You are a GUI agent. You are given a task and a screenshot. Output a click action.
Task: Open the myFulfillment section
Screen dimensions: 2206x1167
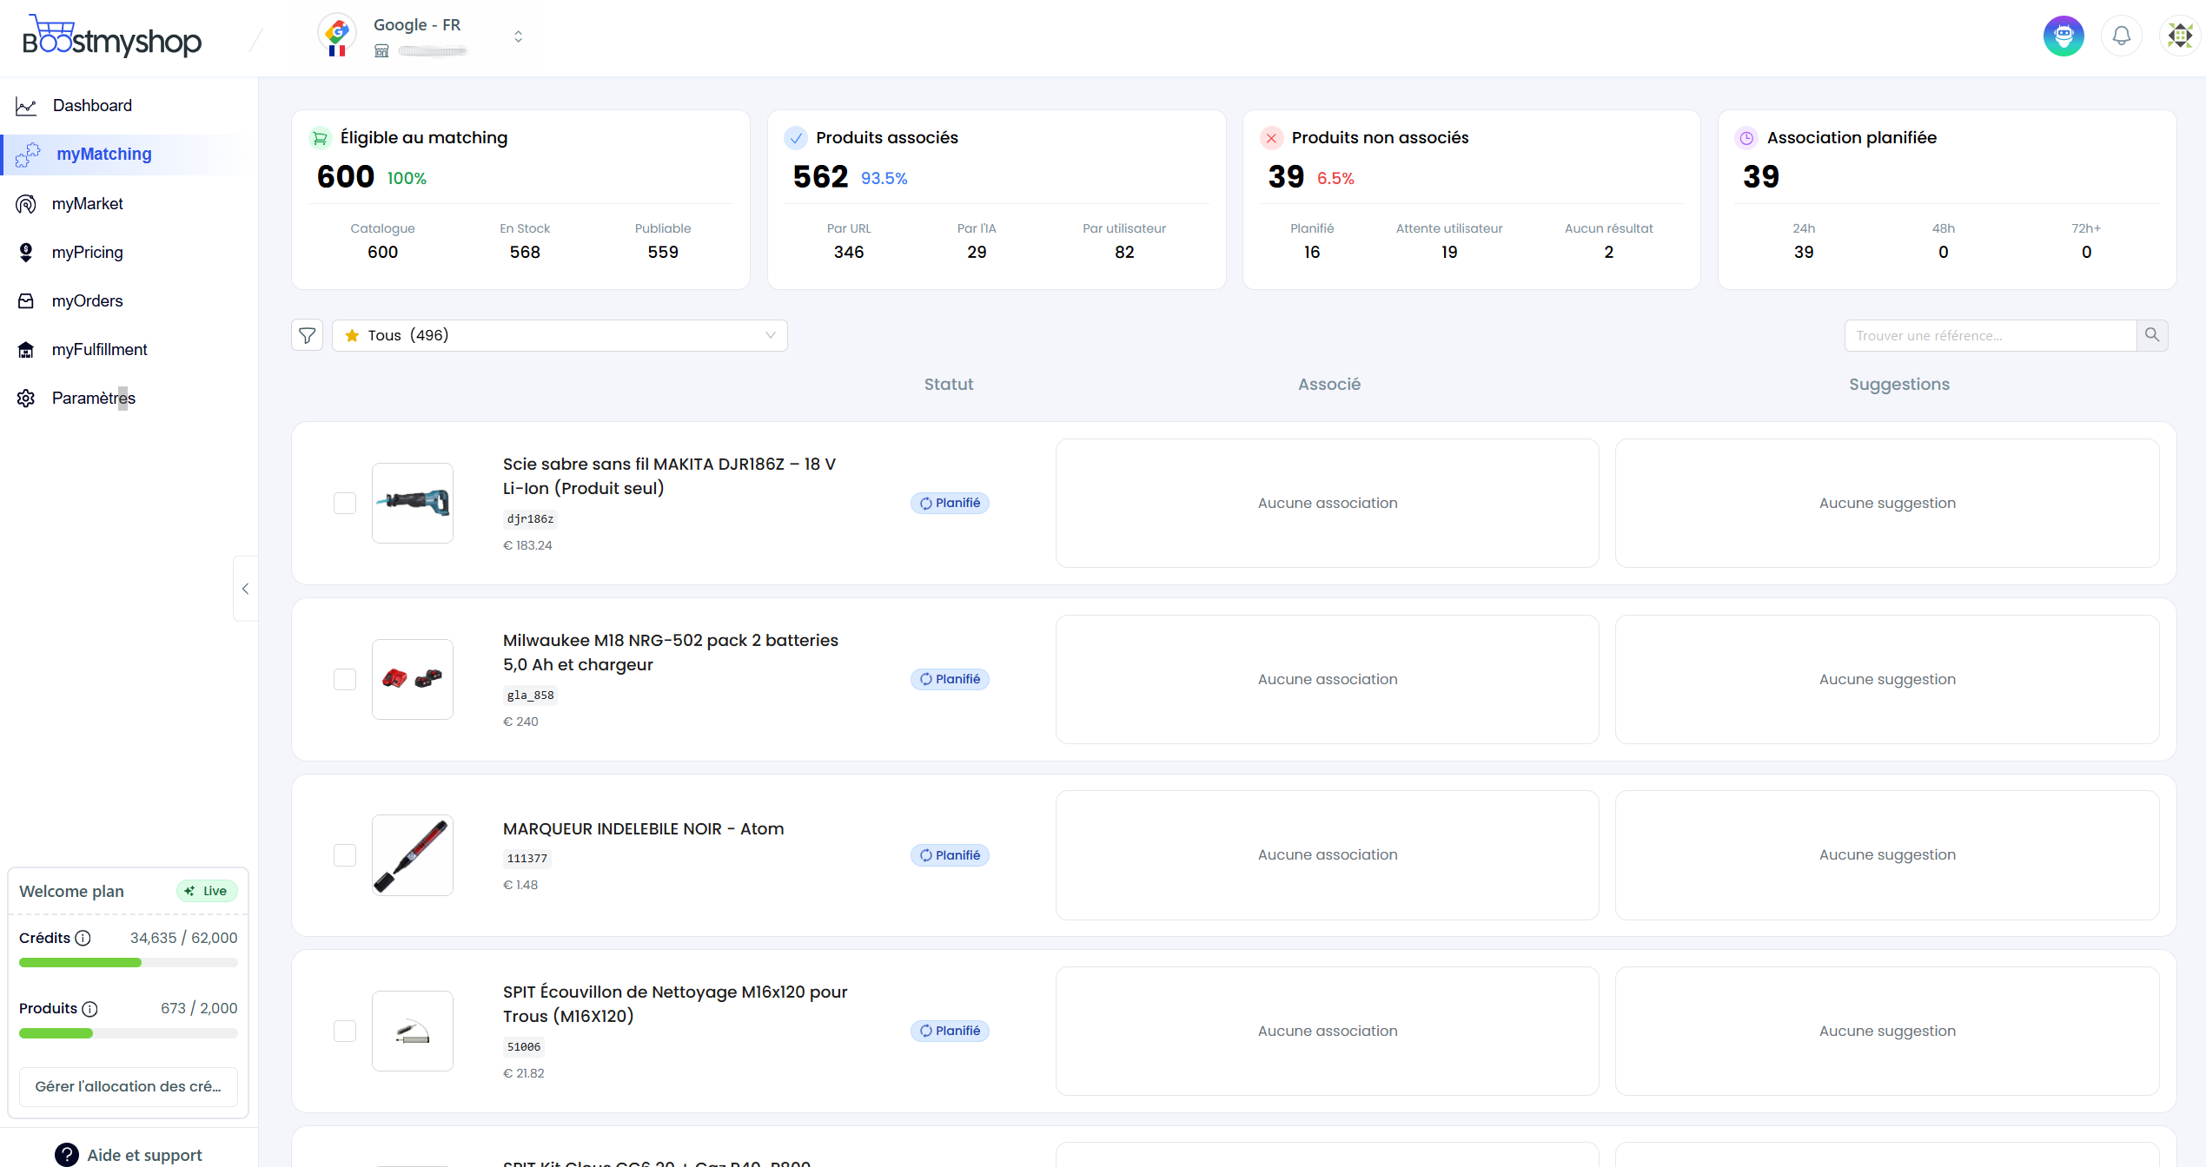(x=99, y=350)
